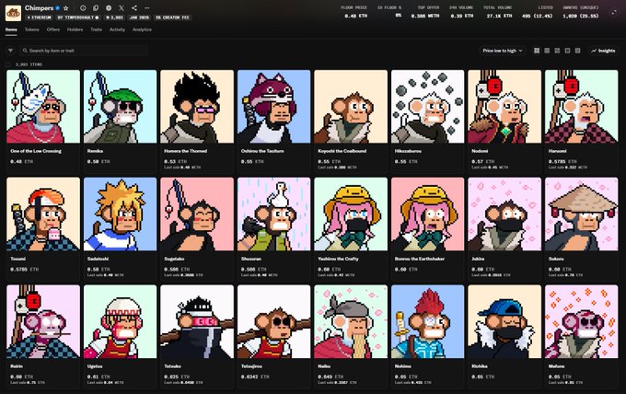Open One of the Low Crossing thumbnail
The image size is (626, 394).
point(43,107)
